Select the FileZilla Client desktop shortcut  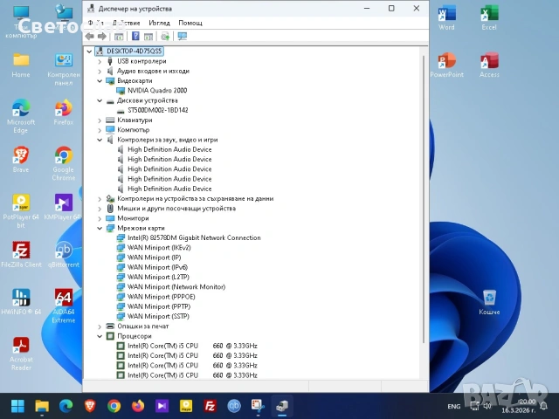[x=21, y=255]
